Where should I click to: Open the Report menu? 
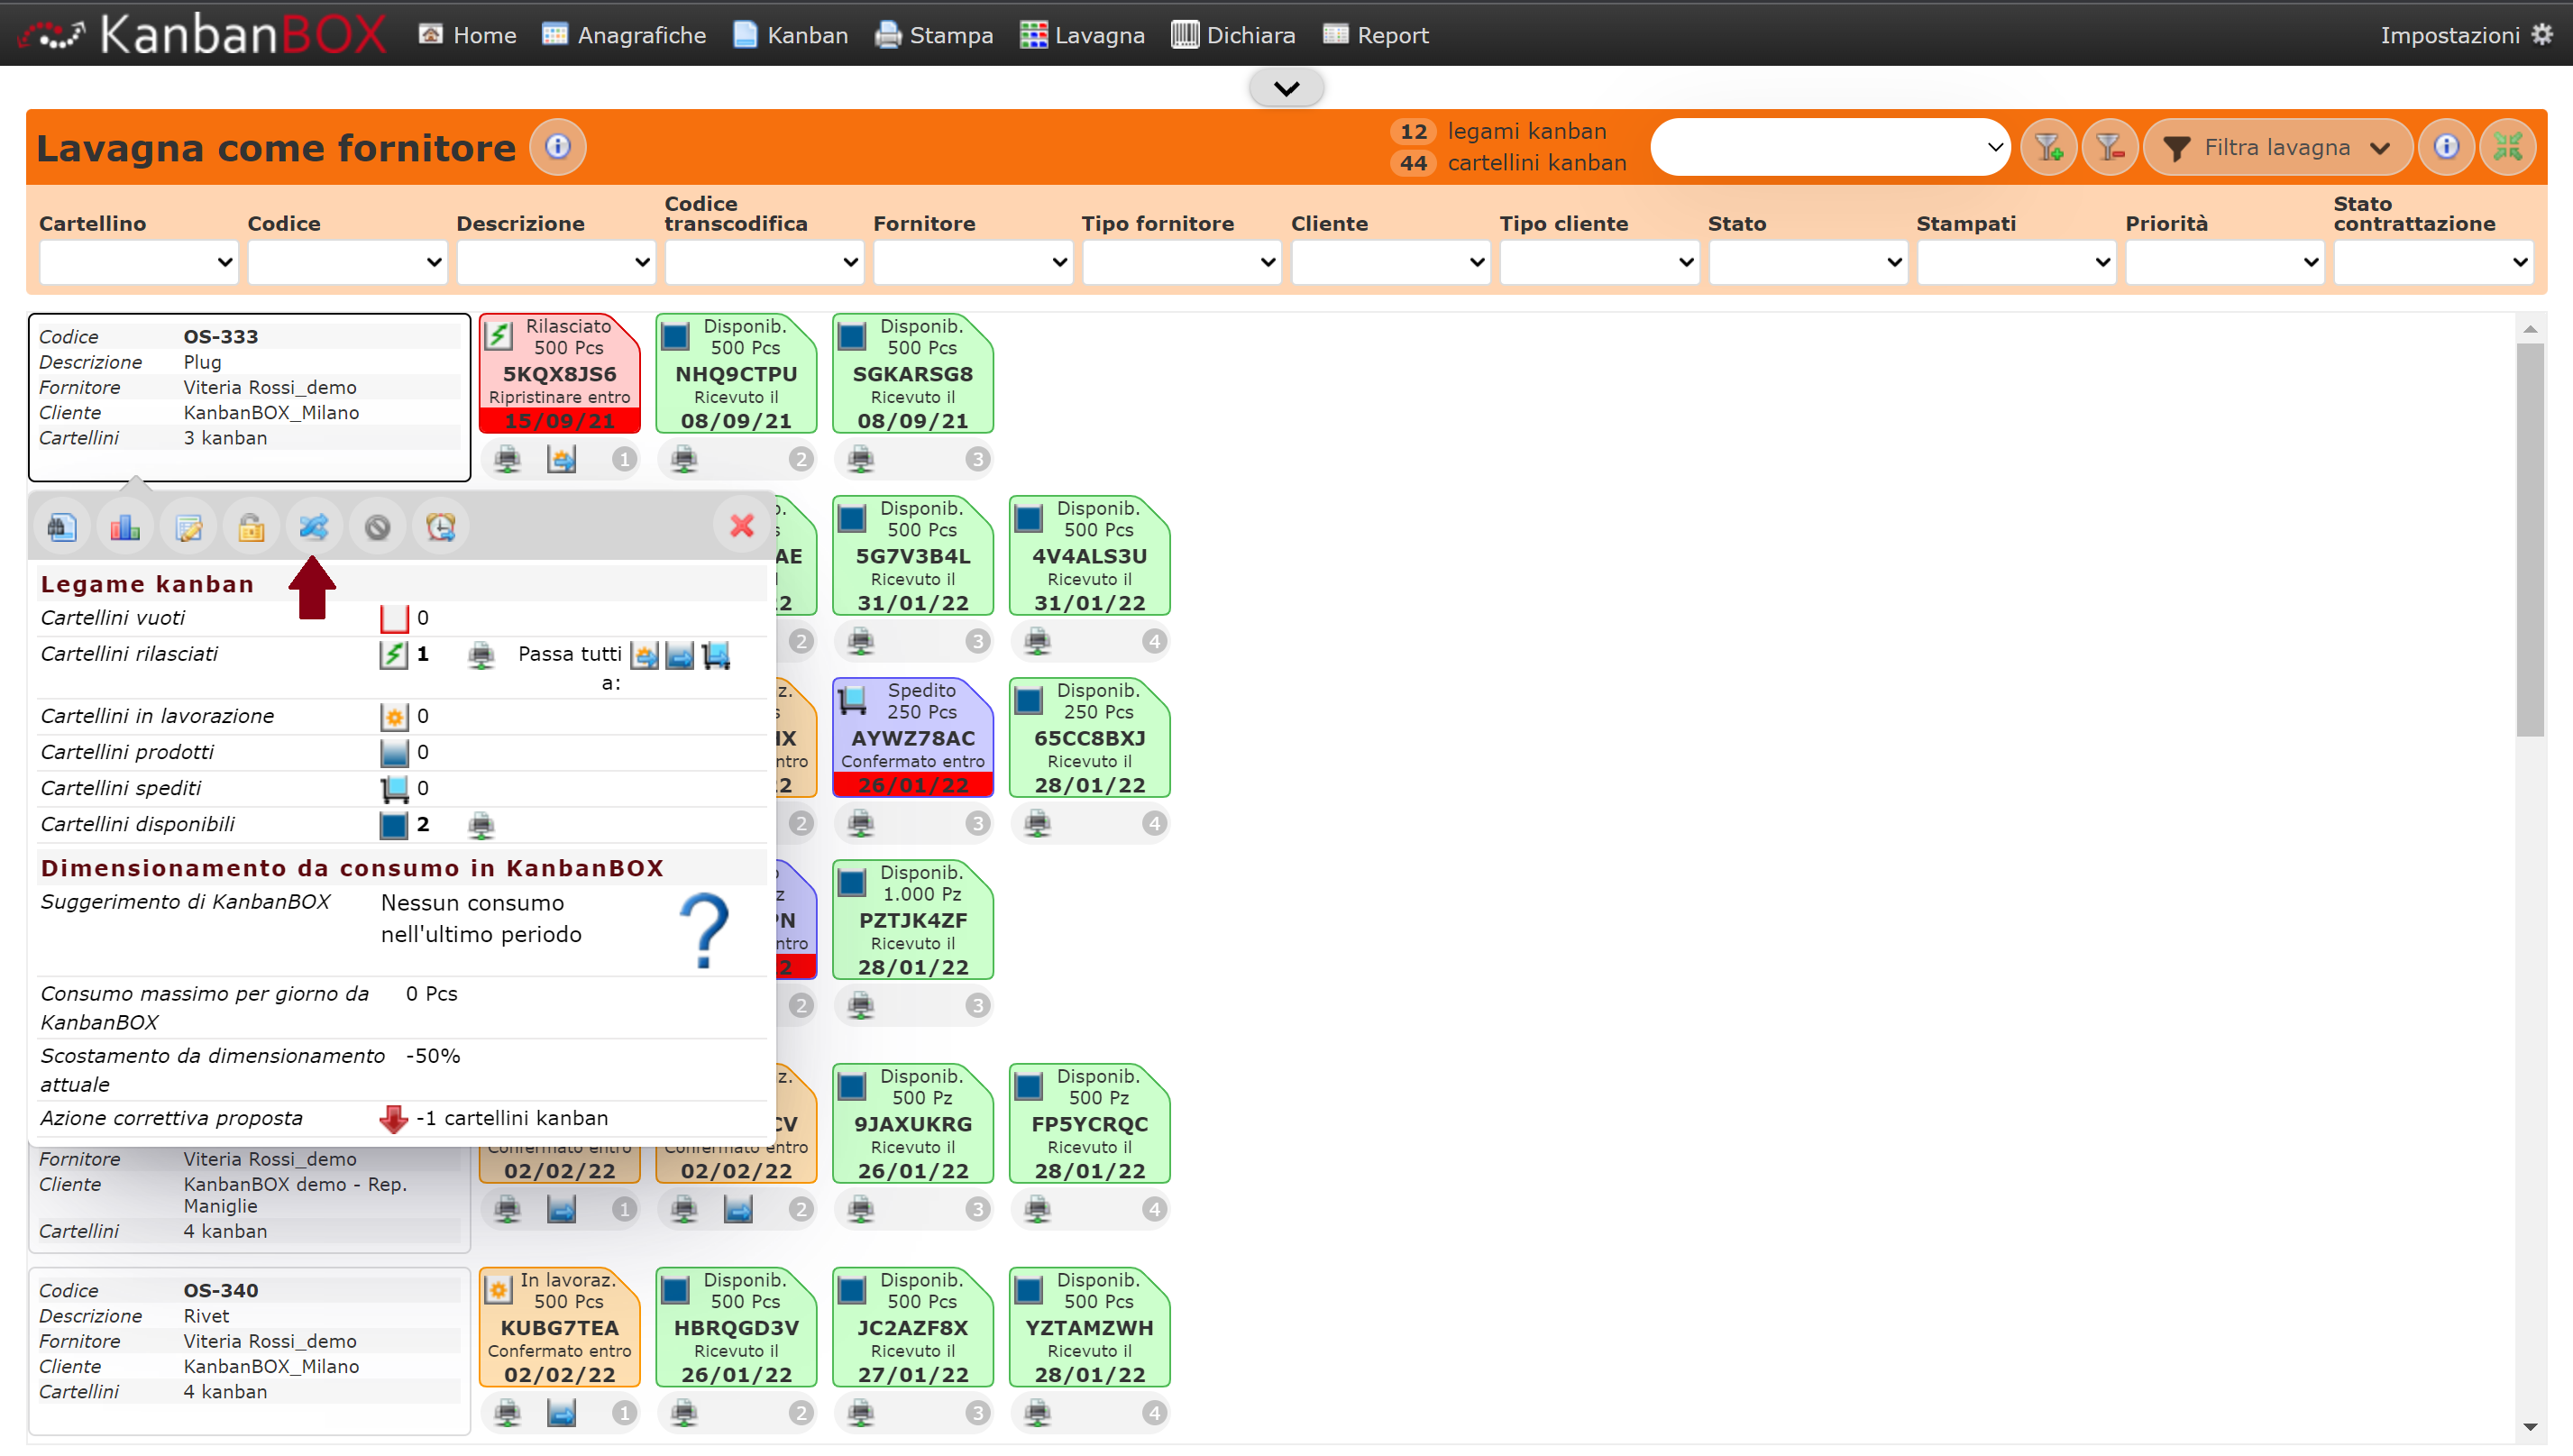tap(1375, 35)
